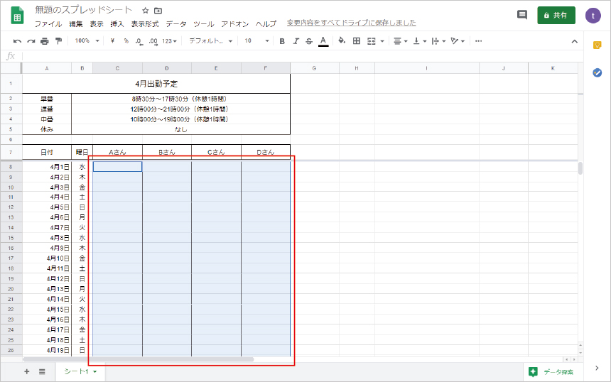The image size is (611, 382).
Task: Increase decimal places
Action: pos(153,41)
